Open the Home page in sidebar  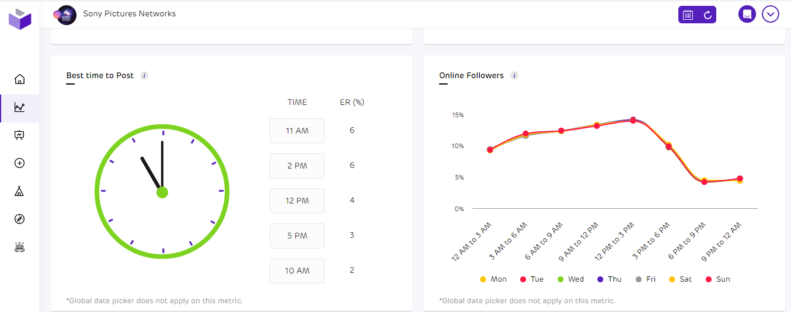19,79
